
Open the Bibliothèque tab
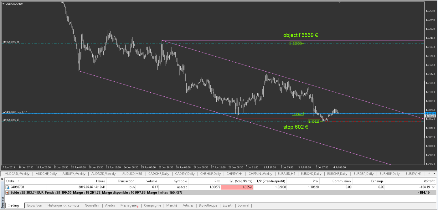[x=208, y=206]
